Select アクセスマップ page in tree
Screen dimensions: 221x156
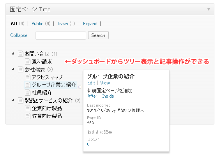click(47, 77)
